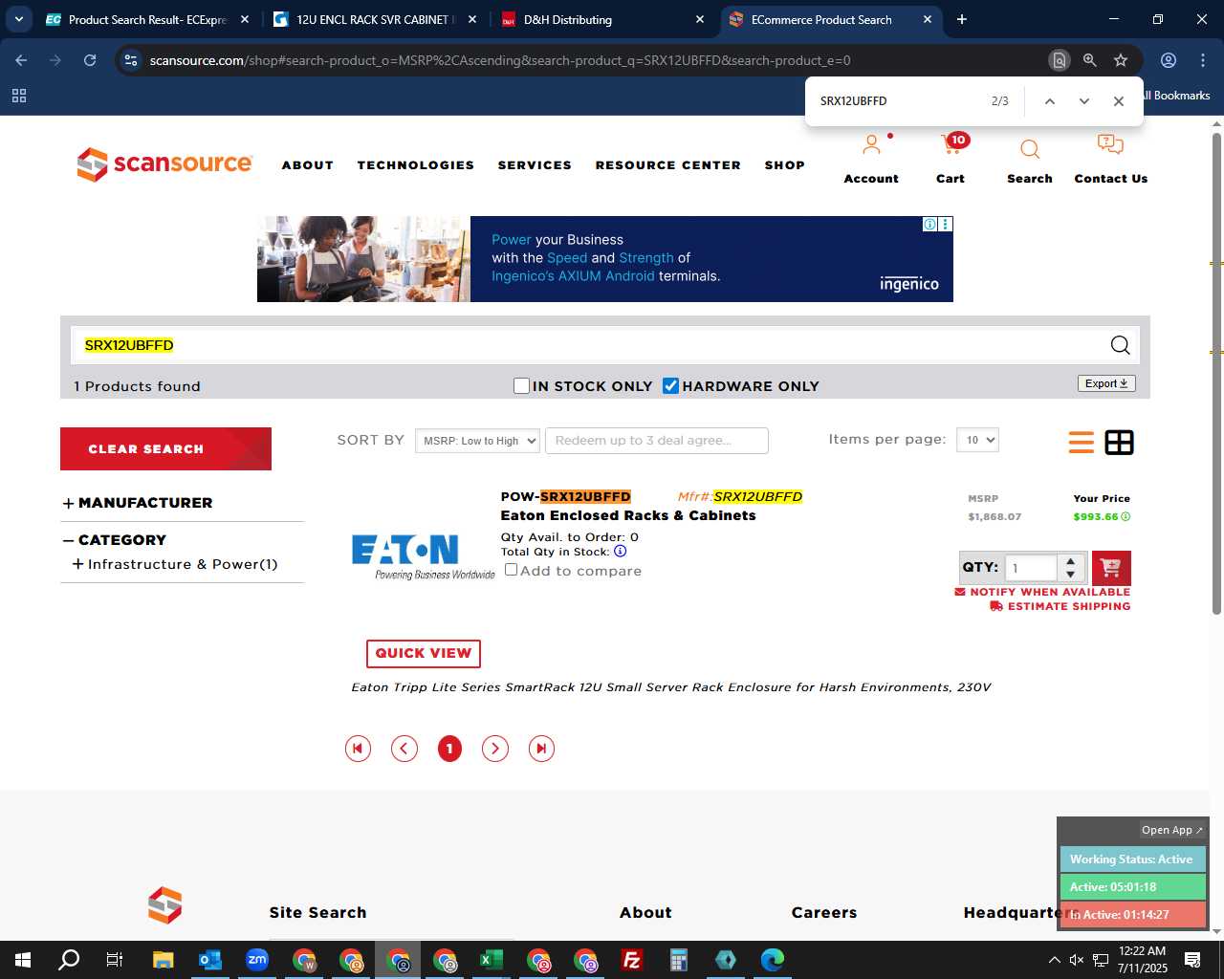Jump to next find-in-page match
Viewport: 1224px width, 979px height.
pyautogui.click(x=1083, y=101)
